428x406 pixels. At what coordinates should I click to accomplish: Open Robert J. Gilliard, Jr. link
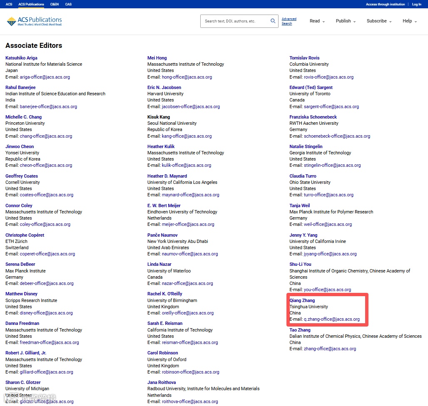click(26, 353)
